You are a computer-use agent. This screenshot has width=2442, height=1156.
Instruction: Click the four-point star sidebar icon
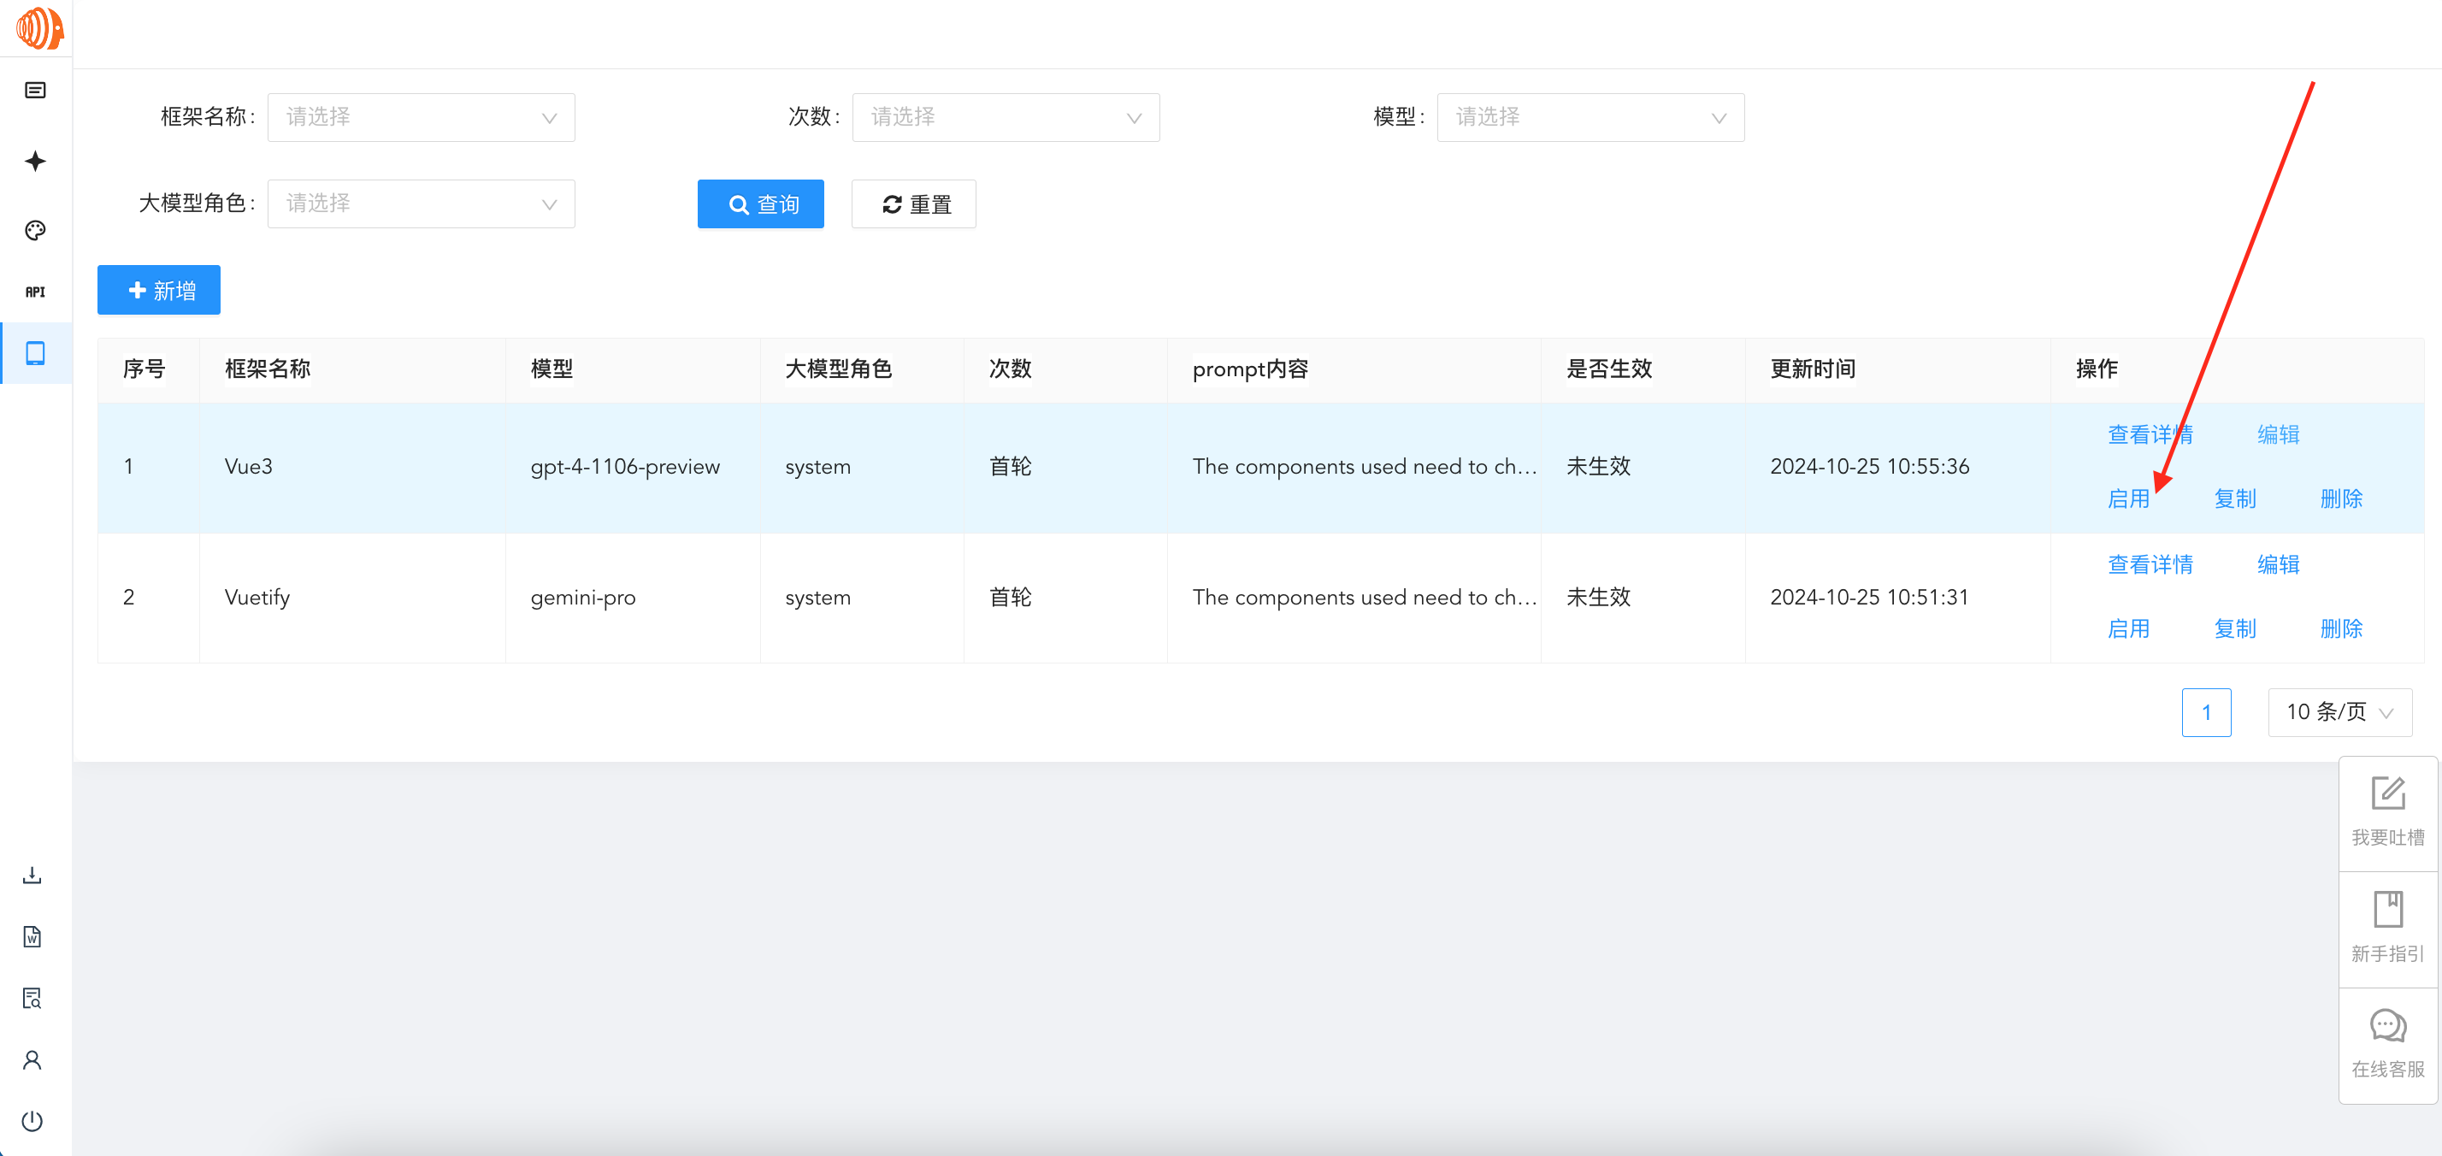pos(35,162)
